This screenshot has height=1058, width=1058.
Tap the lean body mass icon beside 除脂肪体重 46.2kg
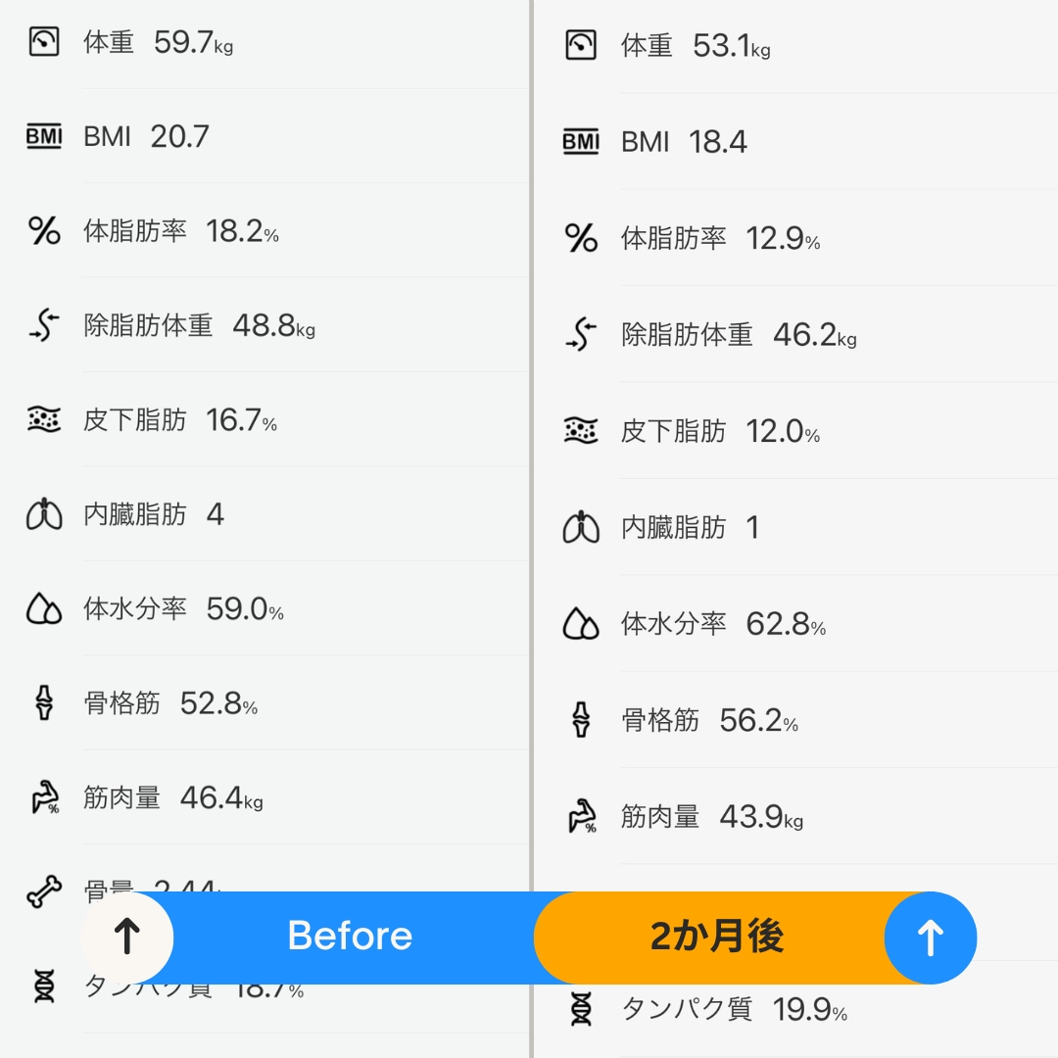(581, 335)
